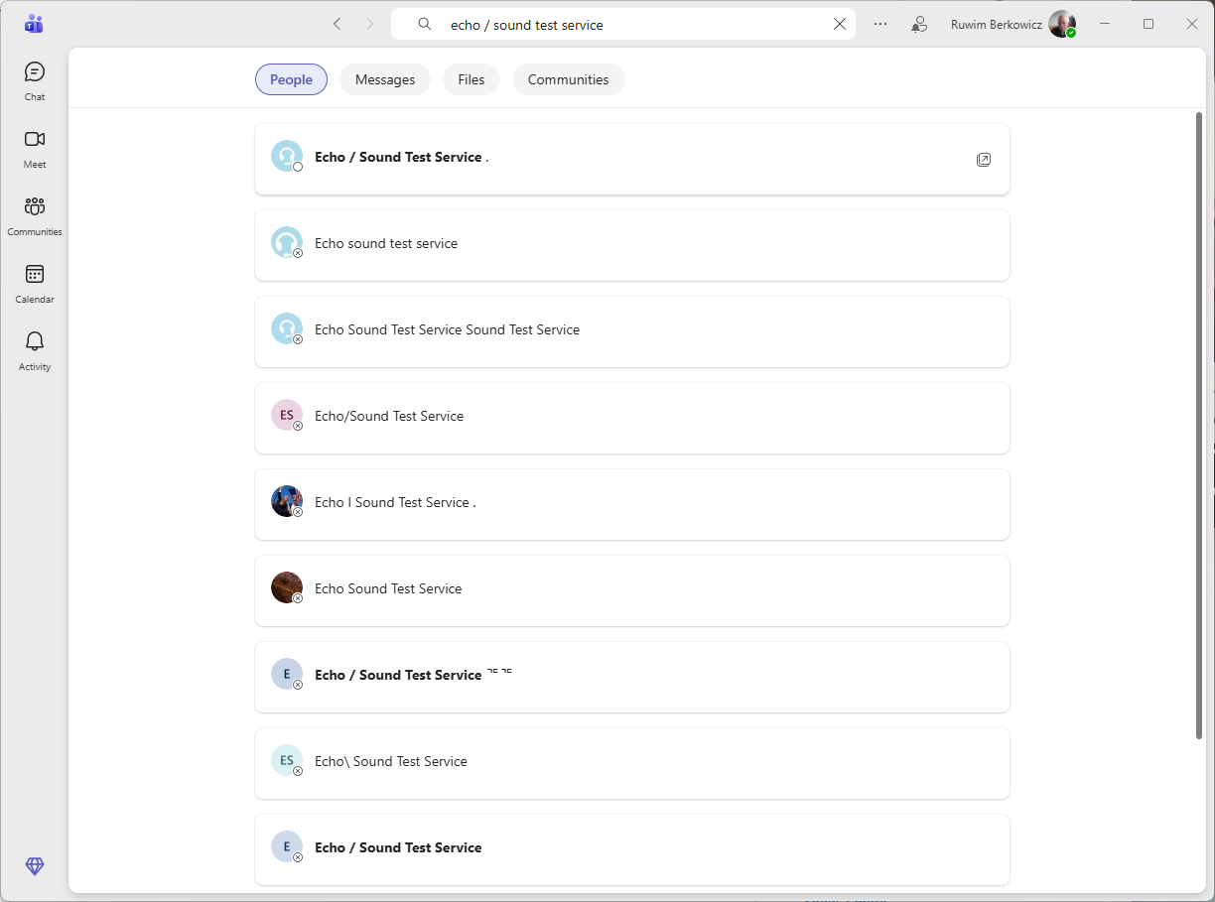
Task: Click photo avatar of 'Echo I Sound Test Service .'
Action: (287, 502)
